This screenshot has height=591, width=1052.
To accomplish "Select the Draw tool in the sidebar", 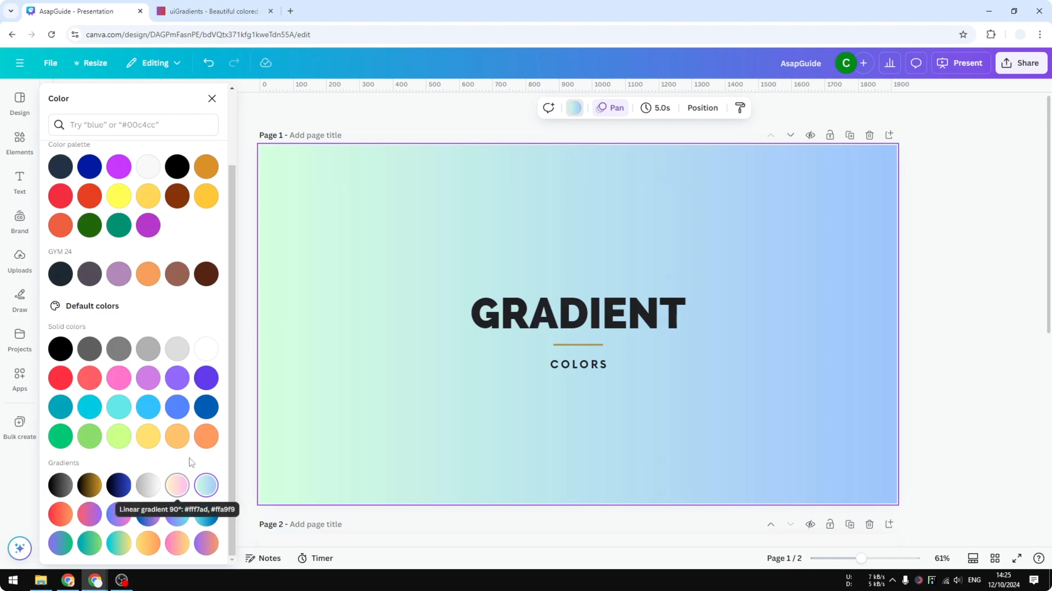I will (x=19, y=300).
